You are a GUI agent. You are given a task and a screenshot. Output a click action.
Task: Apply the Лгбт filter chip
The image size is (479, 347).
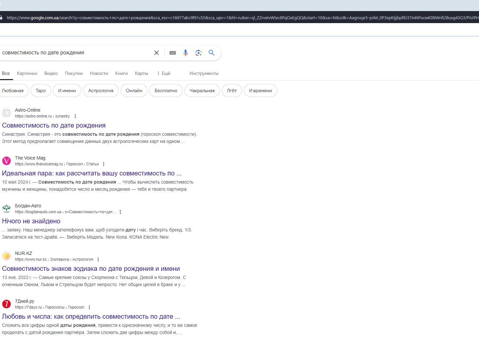(x=232, y=90)
